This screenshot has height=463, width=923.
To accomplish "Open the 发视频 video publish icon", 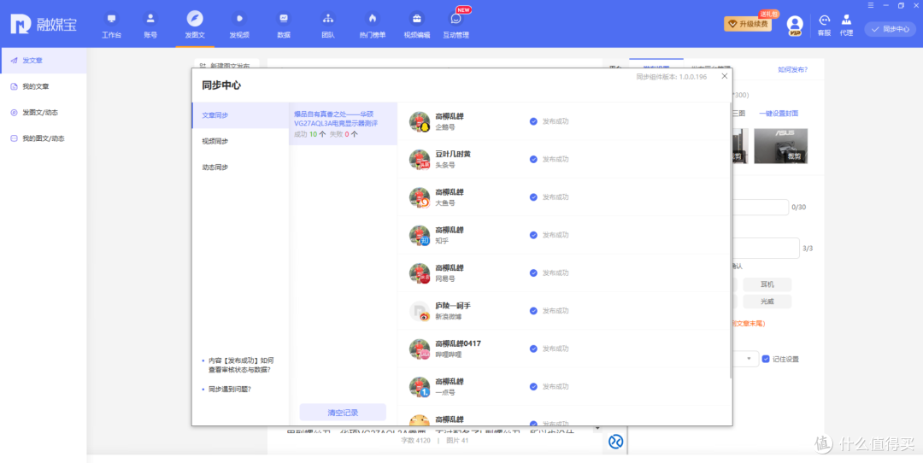I will [x=239, y=19].
